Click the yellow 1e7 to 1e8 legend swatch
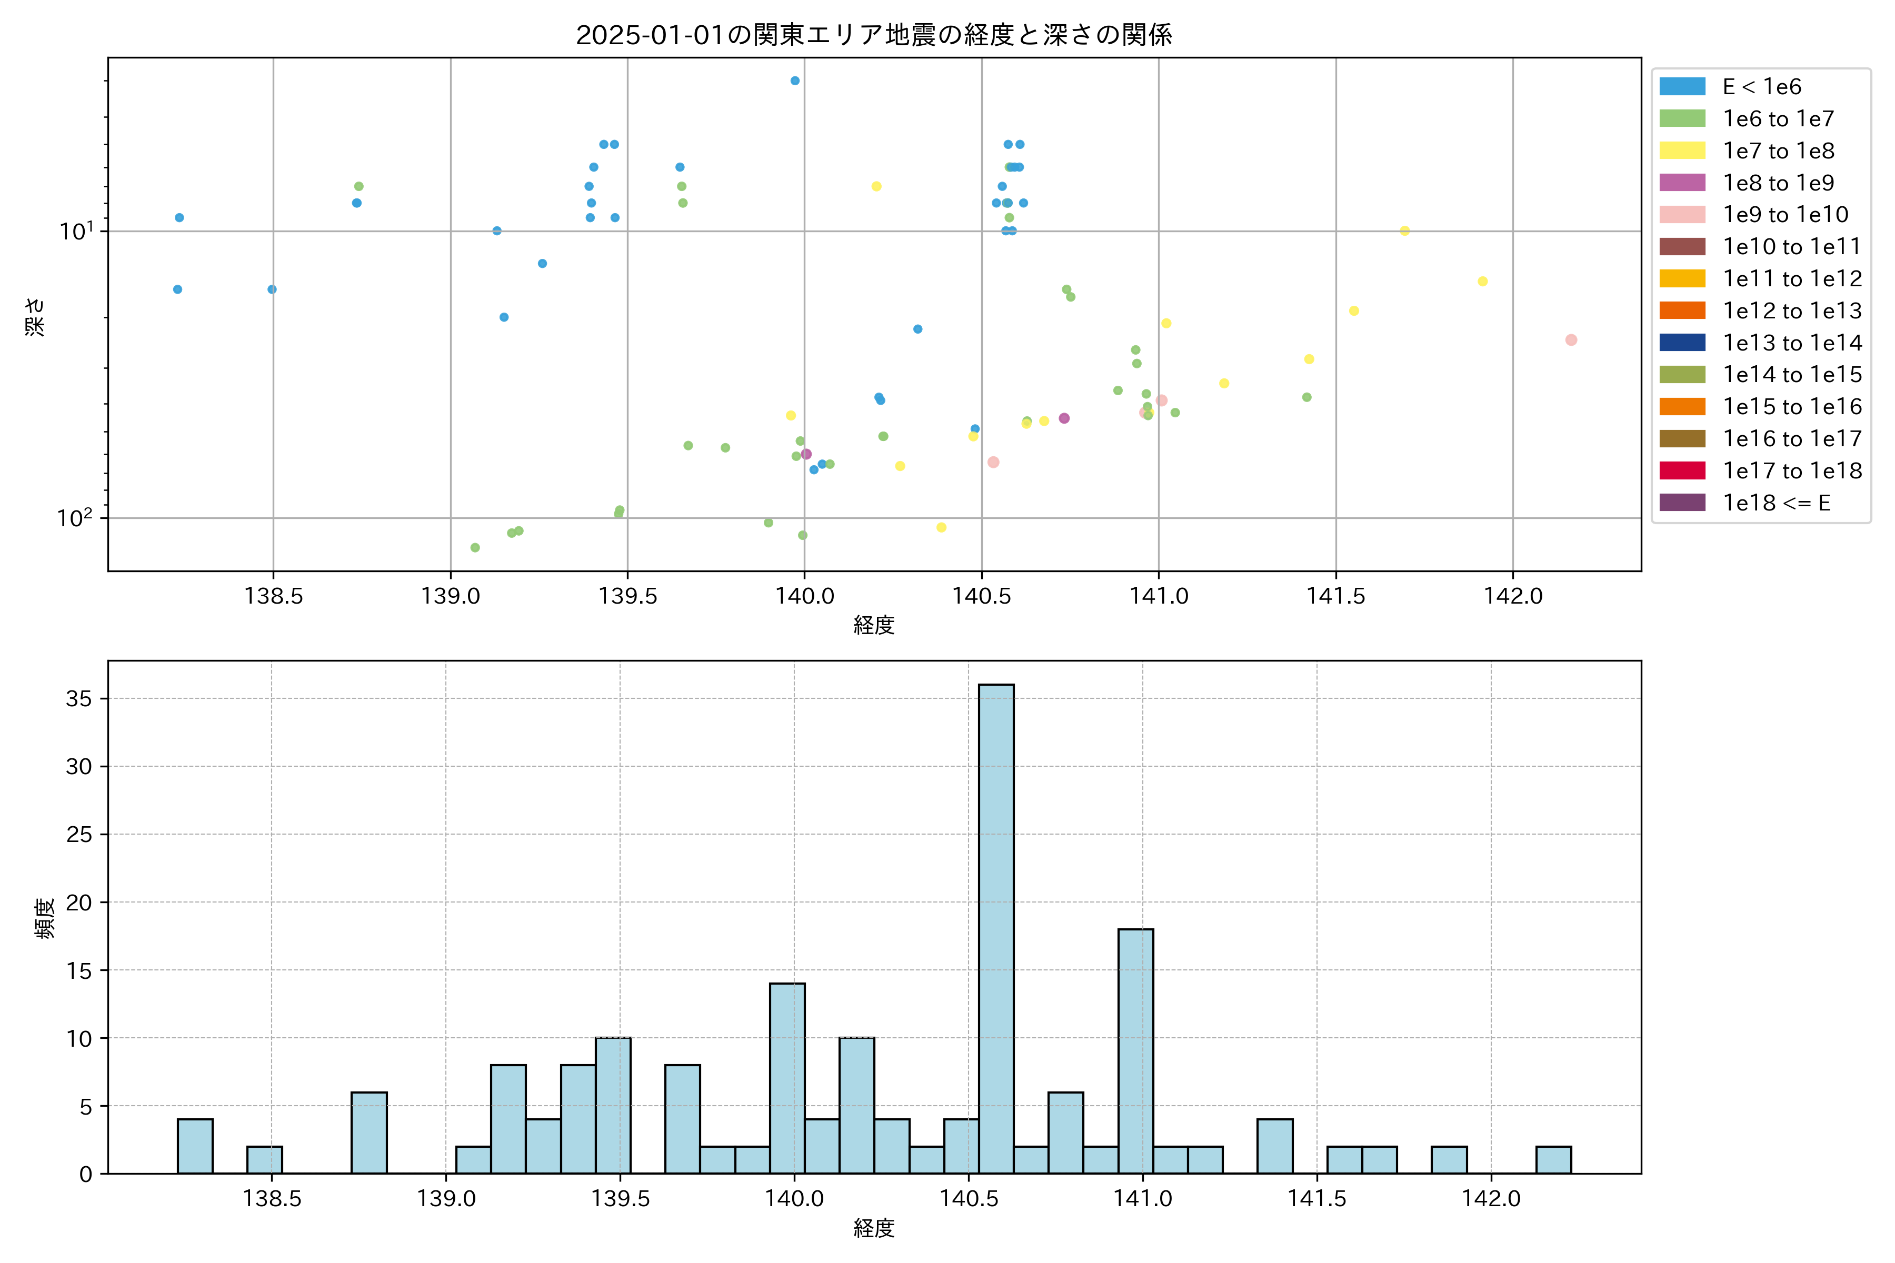Screen dimensions: 1895x1263 pos(1682,151)
